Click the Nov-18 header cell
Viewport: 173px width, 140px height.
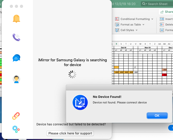[148, 47]
